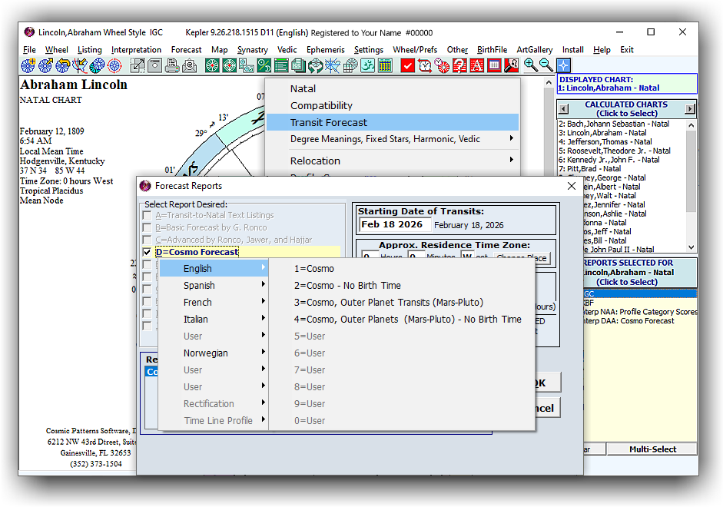Open the ArtGallery menu
The image size is (723, 507).
pyautogui.click(x=535, y=50)
